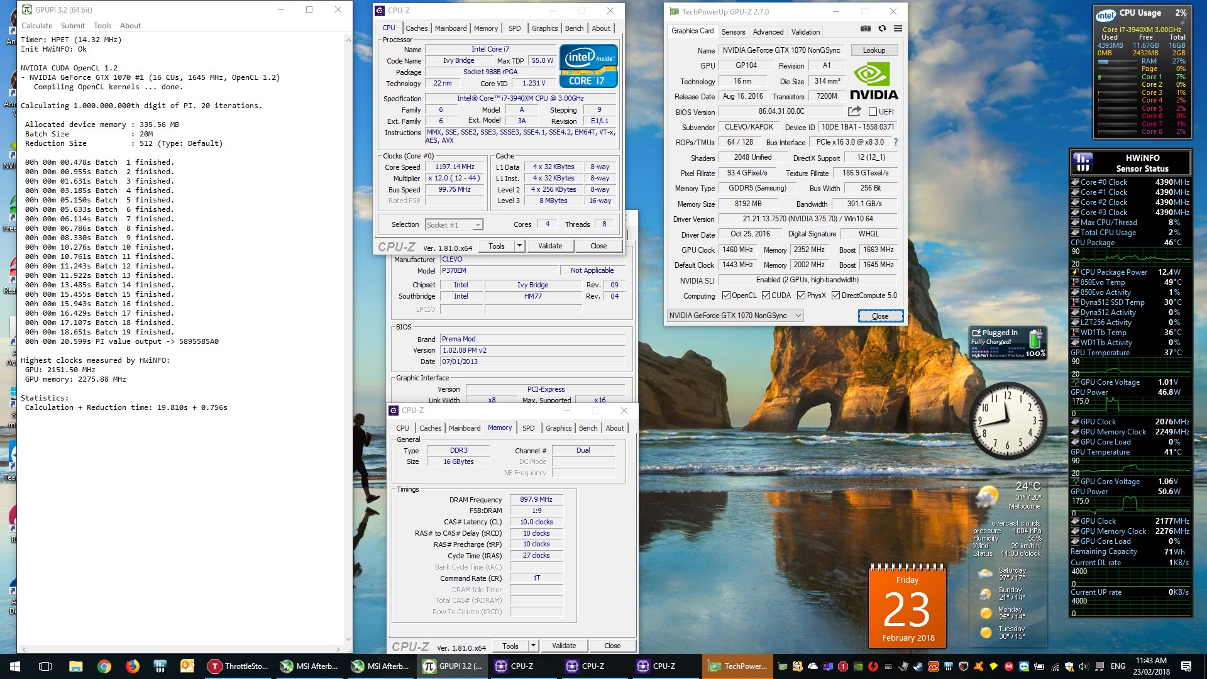Switch to the Validation tab in GPU-Z
Image resolution: width=1207 pixels, height=679 pixels.
click(805, 32)
